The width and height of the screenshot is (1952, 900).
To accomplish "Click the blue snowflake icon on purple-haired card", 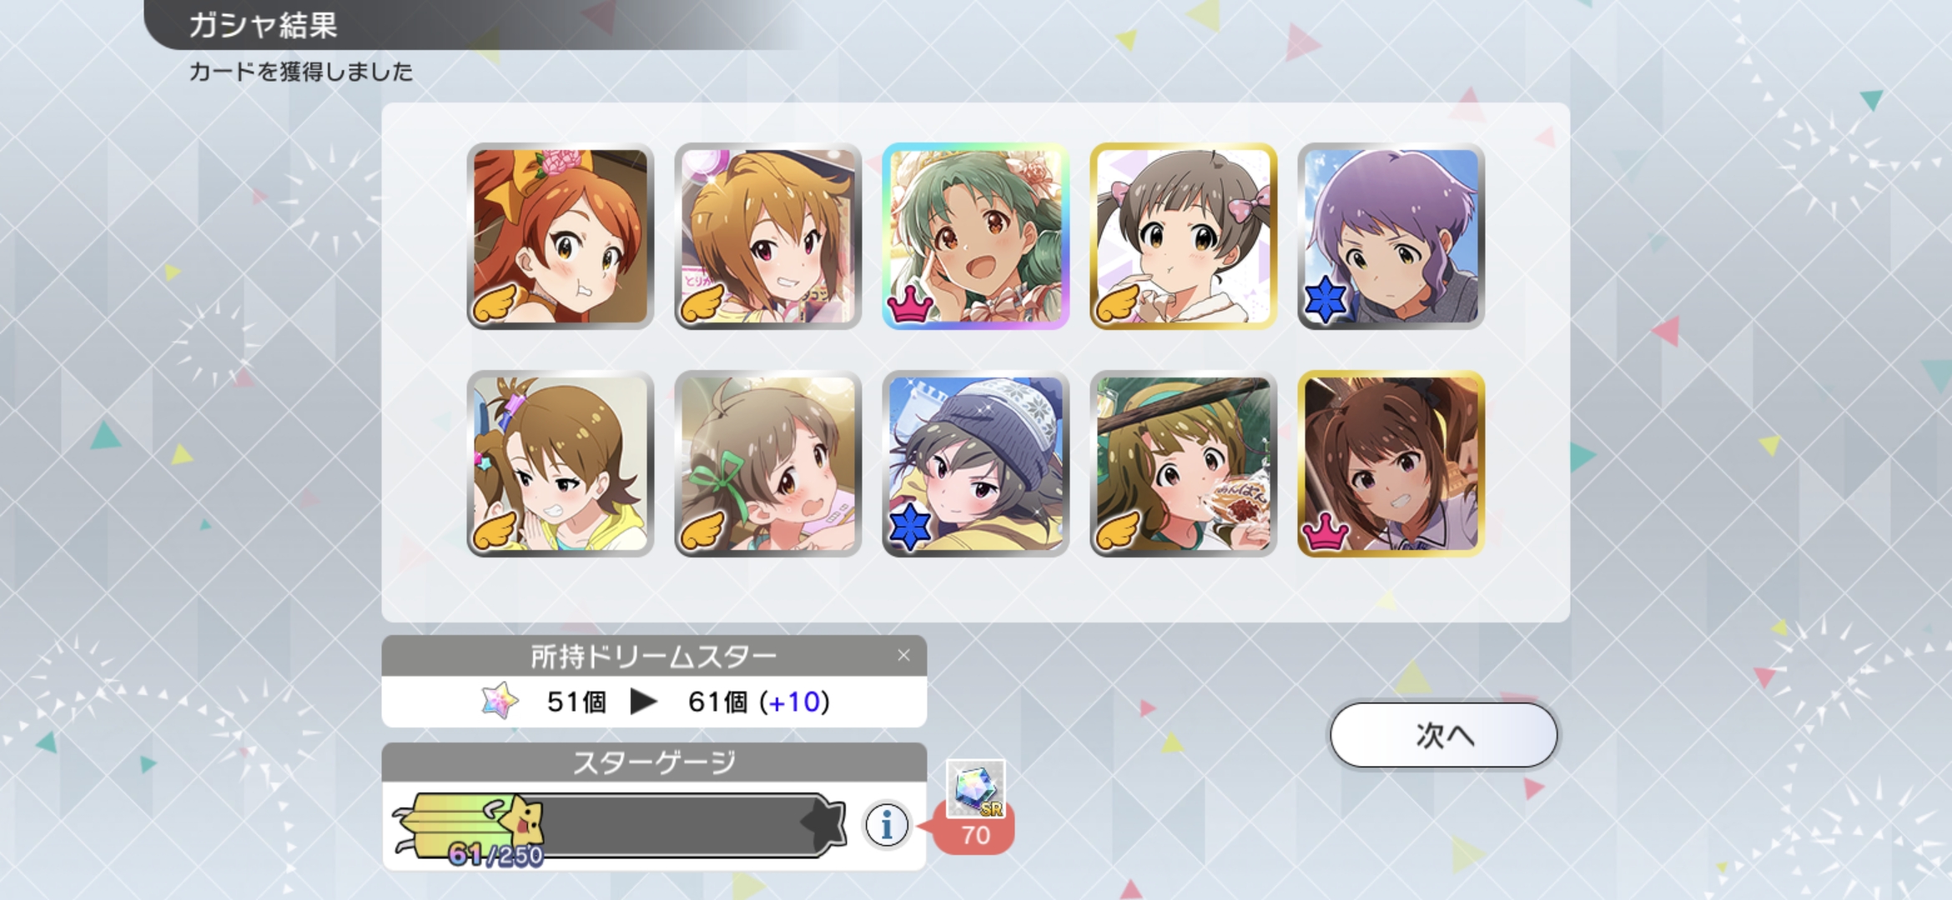I will pyautogui.click(x=1326, y=299).
